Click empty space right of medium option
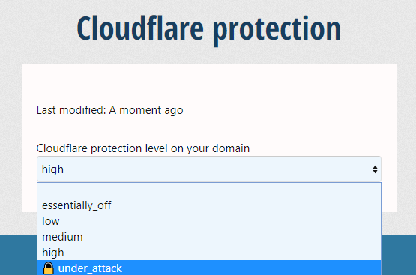 pos(231,237)
